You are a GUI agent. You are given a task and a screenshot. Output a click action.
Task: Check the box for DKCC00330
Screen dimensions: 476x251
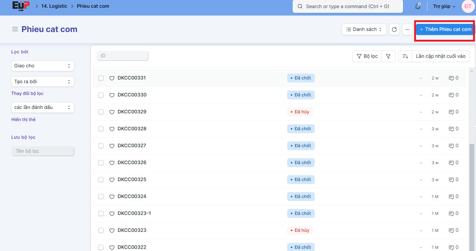[x=101, y=95]
